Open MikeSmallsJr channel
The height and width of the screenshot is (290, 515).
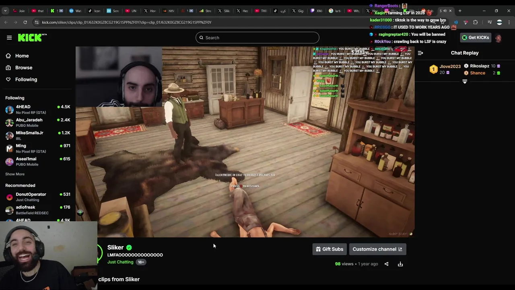click(x=37, y=135)
